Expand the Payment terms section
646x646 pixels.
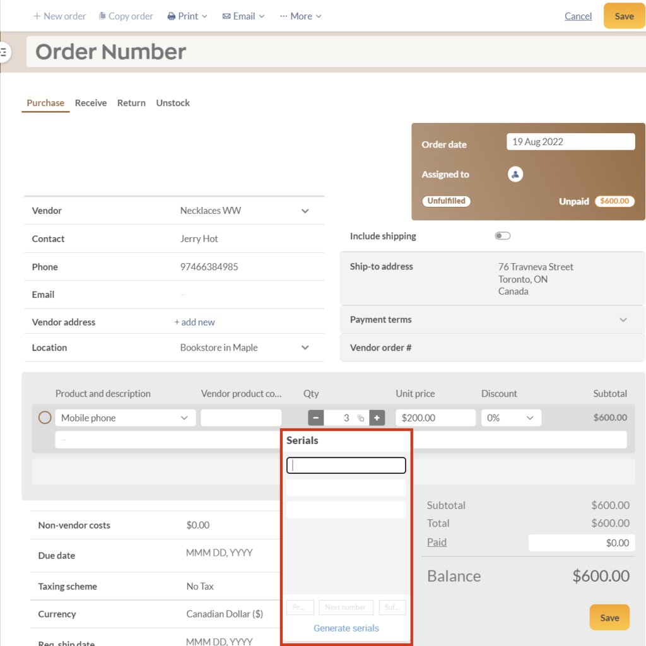(x=623, y=320)
